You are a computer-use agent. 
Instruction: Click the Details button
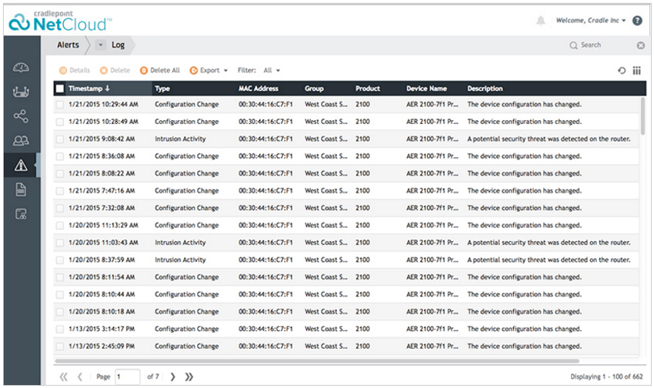click(x=75, y=71)
